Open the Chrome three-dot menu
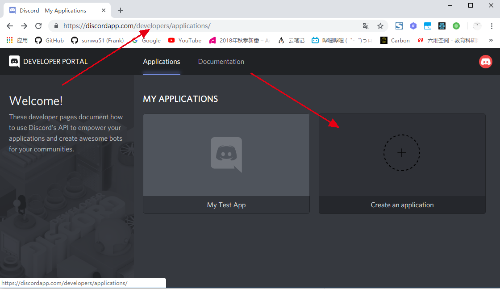 pyautogui.click(x=492, y=26)
